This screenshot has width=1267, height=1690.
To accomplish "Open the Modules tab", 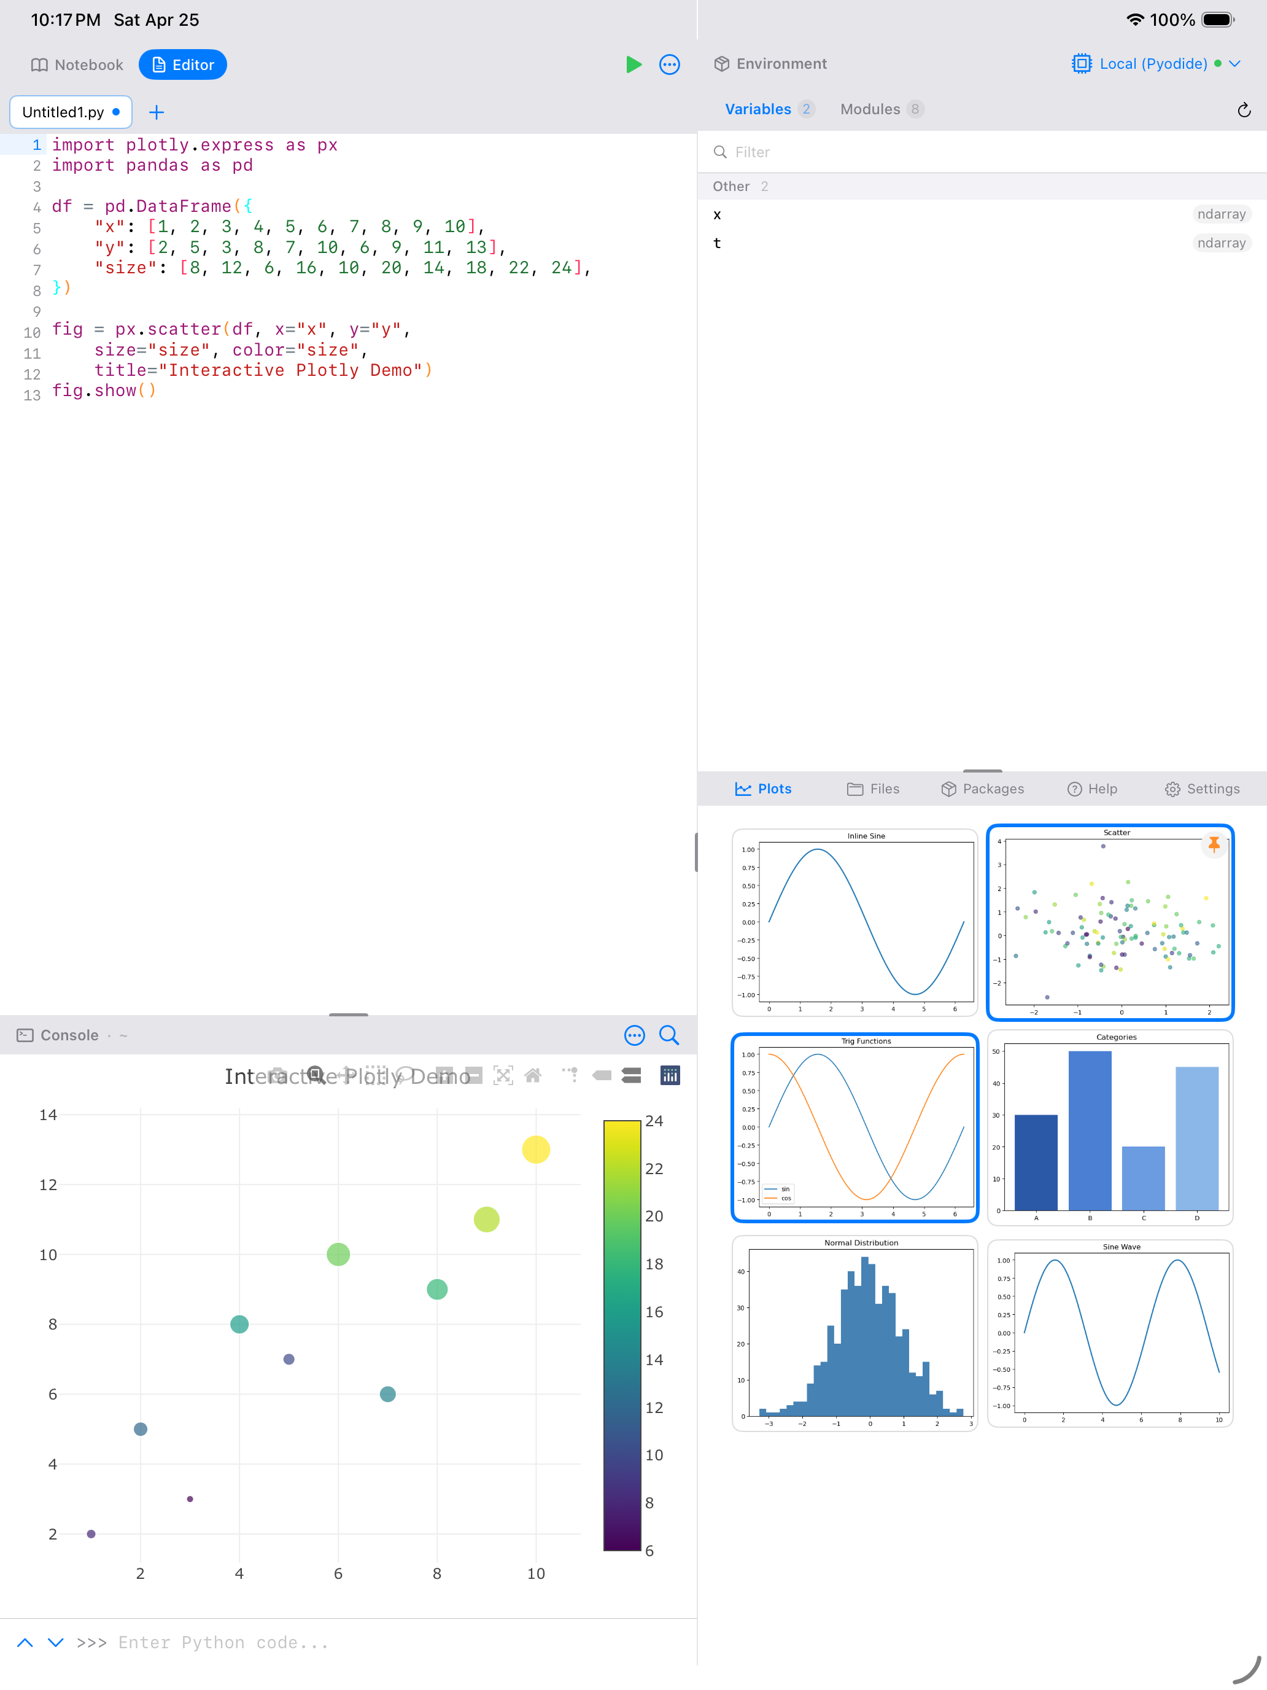I will click(882, 109).
